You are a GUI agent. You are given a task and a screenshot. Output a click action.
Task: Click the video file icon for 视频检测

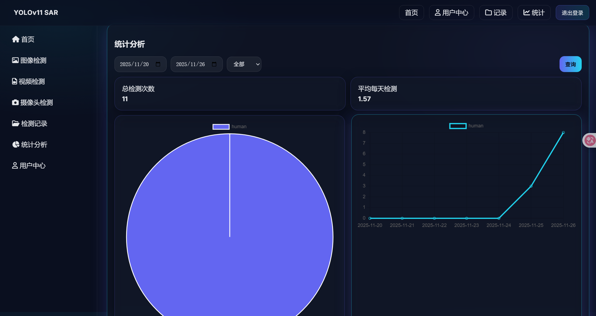pyautogui.click(x=15, y=81)
